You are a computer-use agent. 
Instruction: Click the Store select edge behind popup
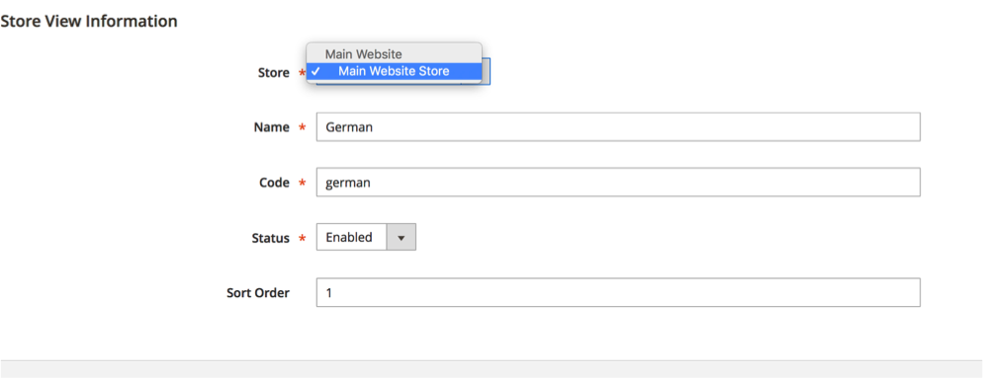point(487,71)
